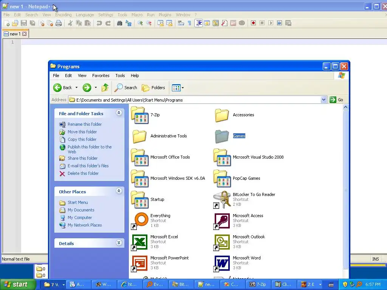Click the on-screen keyboard taskbar icon
The width and height of the screenshot is (387, 290).
tap(331, 285)
